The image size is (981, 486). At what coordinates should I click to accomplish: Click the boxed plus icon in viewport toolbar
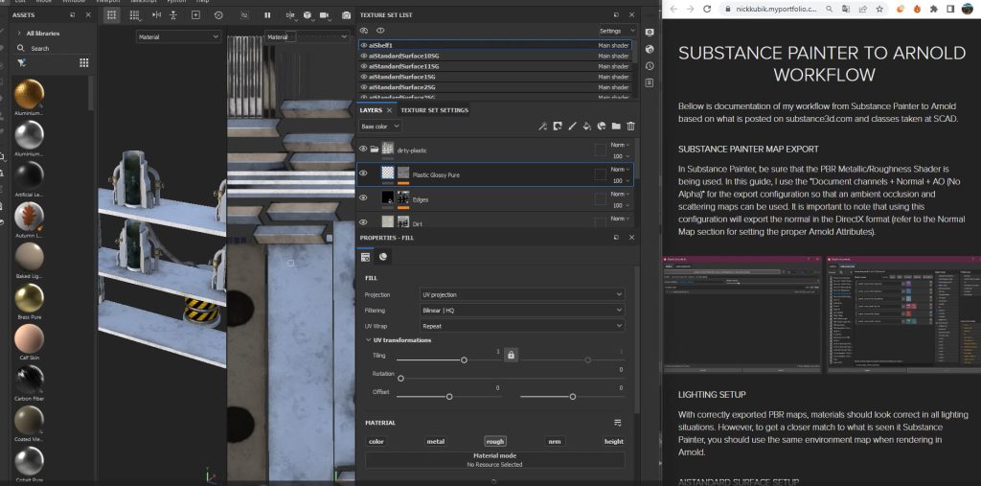coord(195,15)
